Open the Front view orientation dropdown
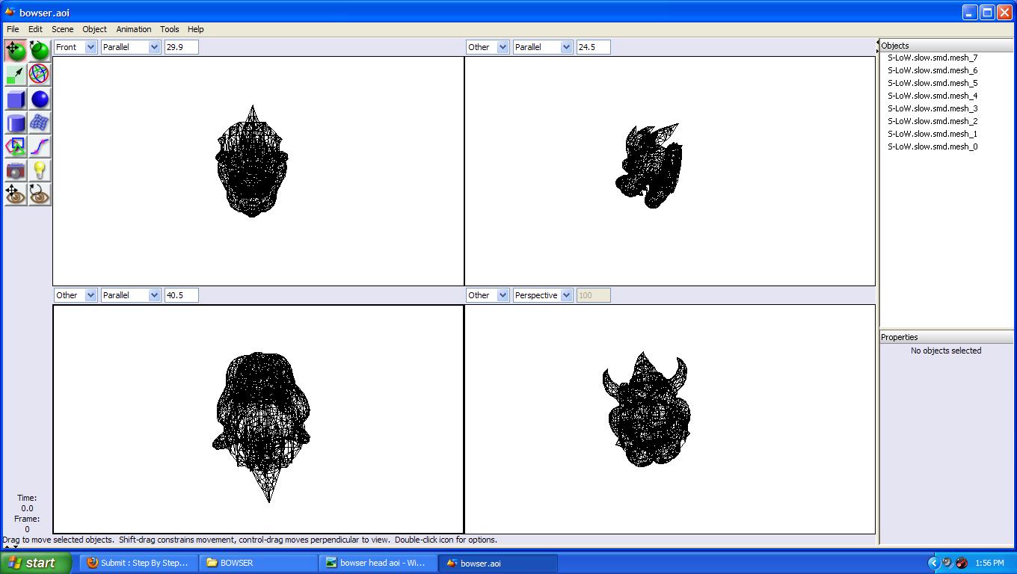The width and height of the screenshot is (1017, 574). (76, 47)
